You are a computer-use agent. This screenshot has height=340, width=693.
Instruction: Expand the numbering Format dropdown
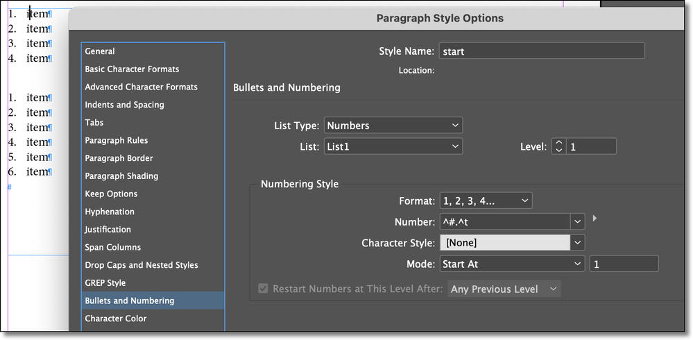pos(486,201)
